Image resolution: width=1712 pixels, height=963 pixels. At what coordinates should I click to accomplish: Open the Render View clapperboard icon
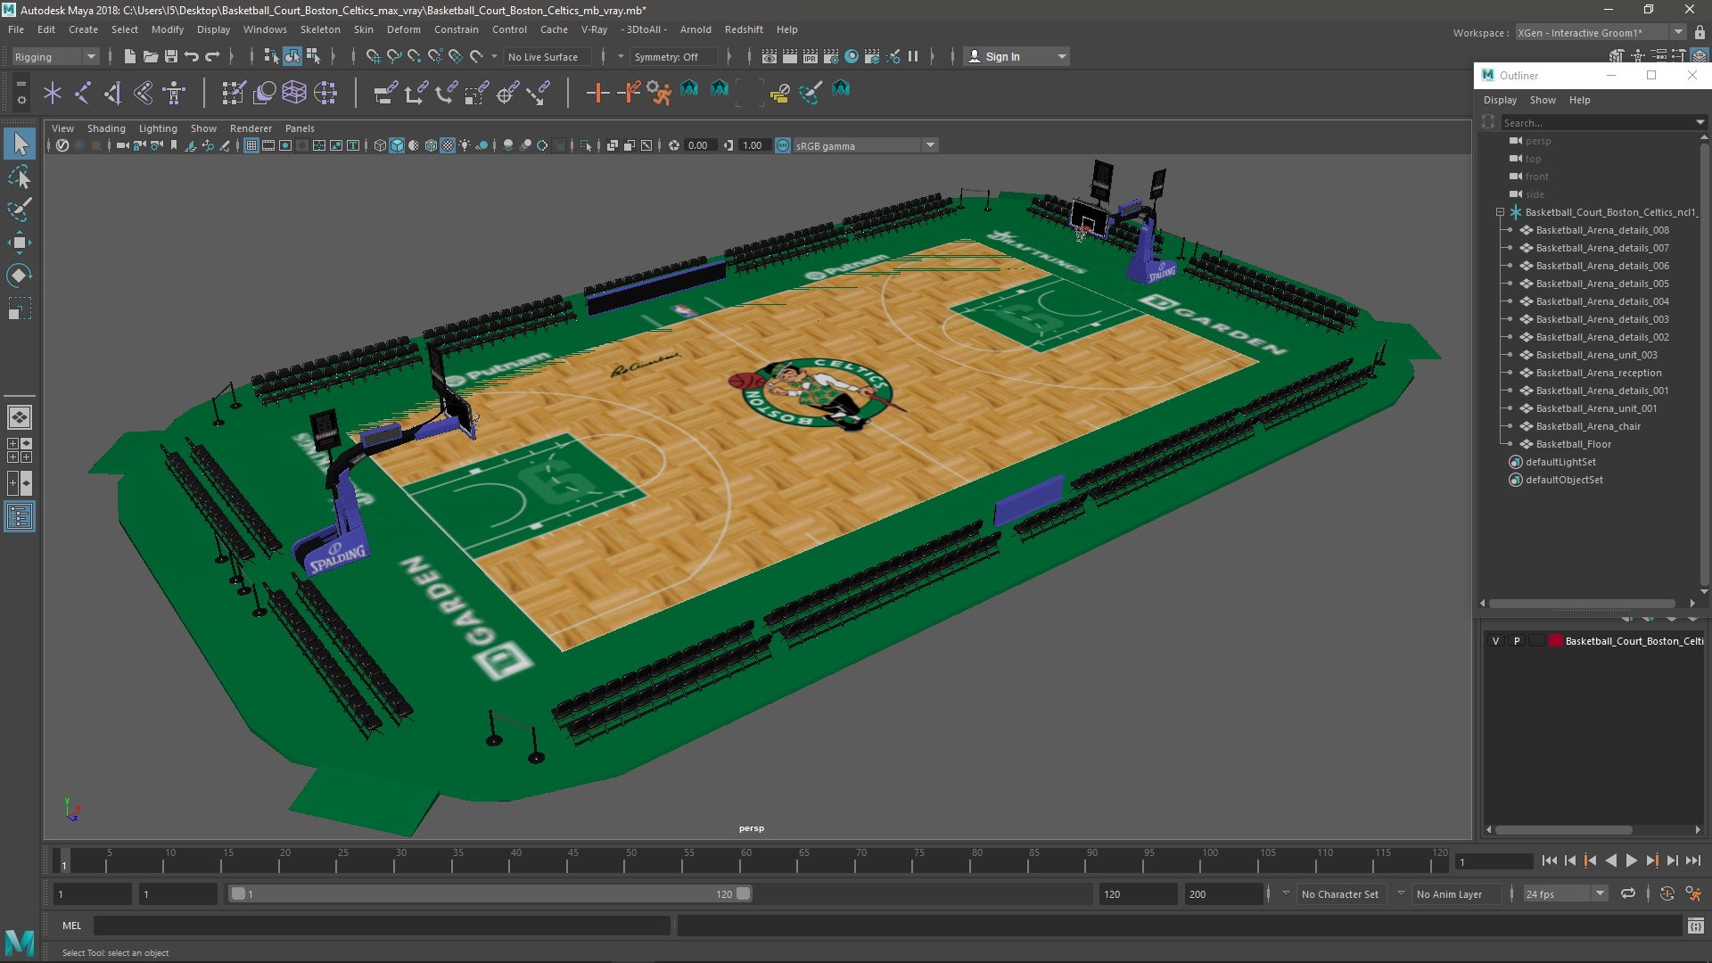769,56
